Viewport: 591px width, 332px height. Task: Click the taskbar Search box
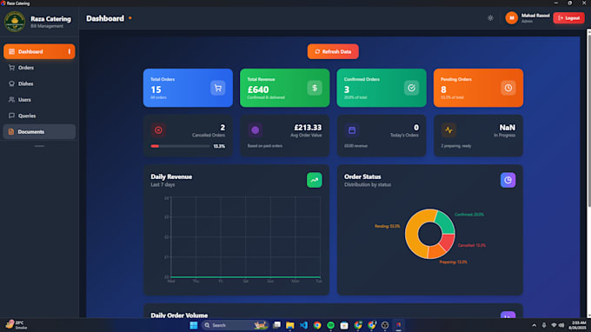point(235,325)
